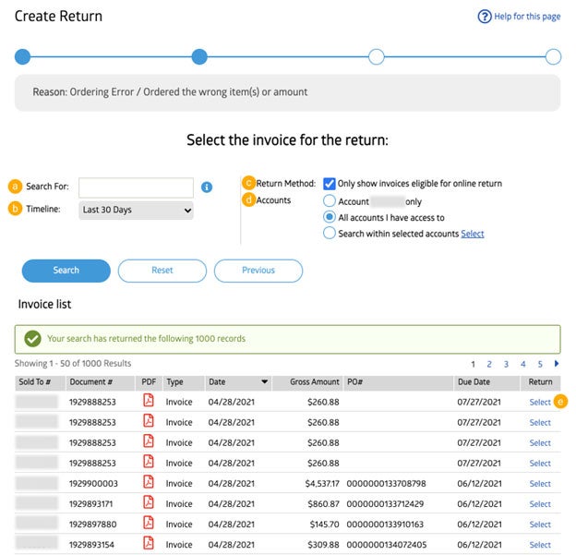Open PDF icon for invoice 1929893154
576x555 pixels.
[149, 544]
